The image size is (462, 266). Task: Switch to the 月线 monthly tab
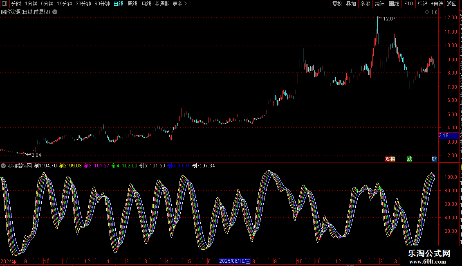tap(146, 4)
